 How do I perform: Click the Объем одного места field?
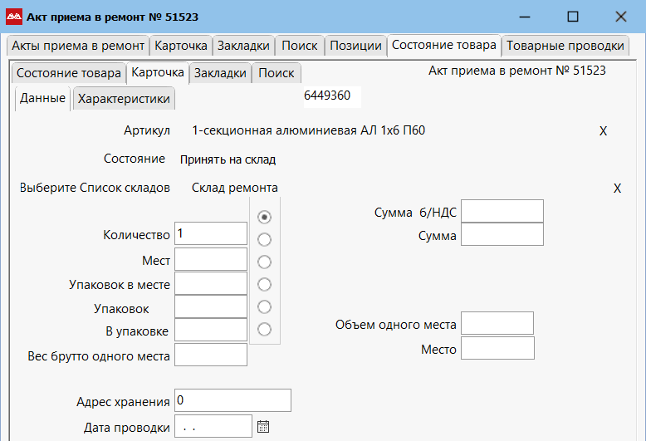coord(497,324)
